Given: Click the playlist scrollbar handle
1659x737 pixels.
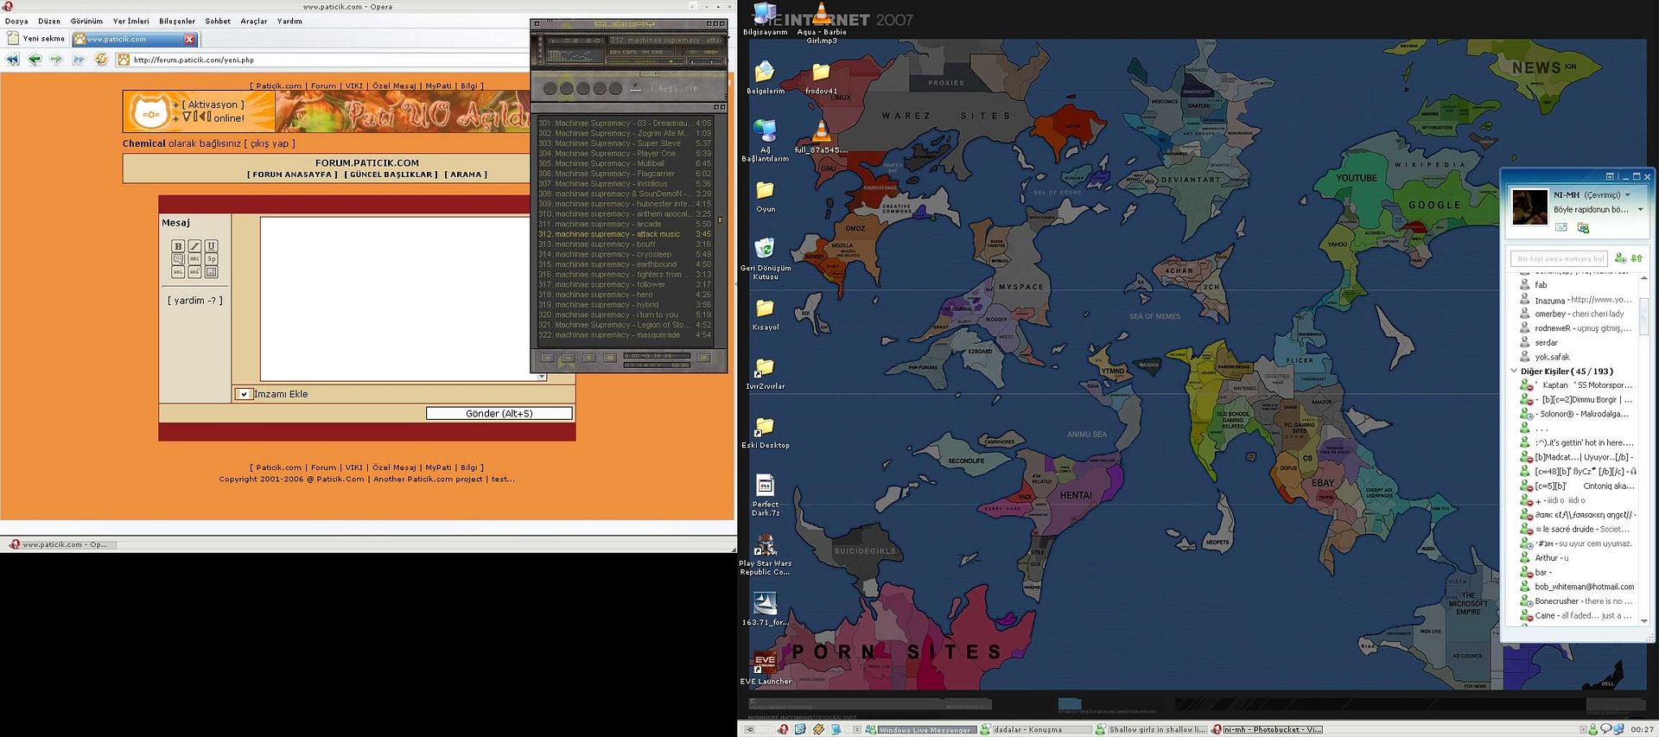Looking at the screenshot, I should (x=720, y=219).
